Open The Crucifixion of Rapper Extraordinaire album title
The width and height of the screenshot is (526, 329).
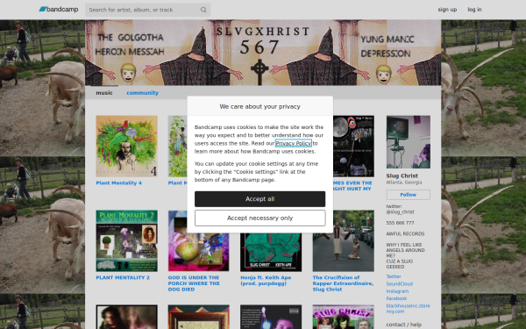pyautogui.click(x=343, y=283)
